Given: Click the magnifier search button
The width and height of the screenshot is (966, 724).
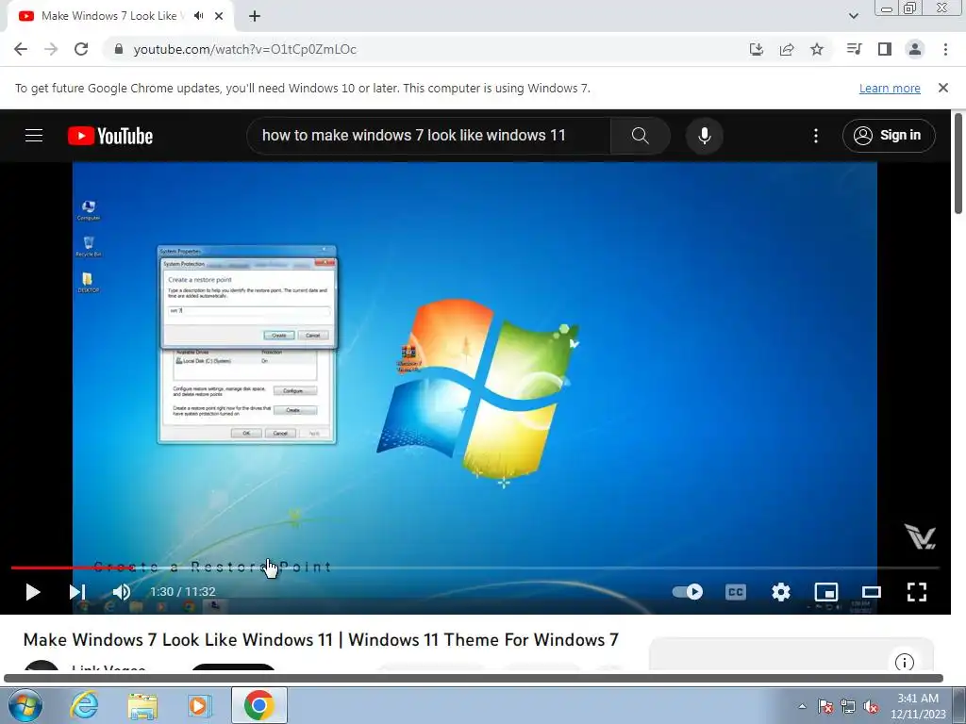Looking at the screenshot, I should [641, 136].
